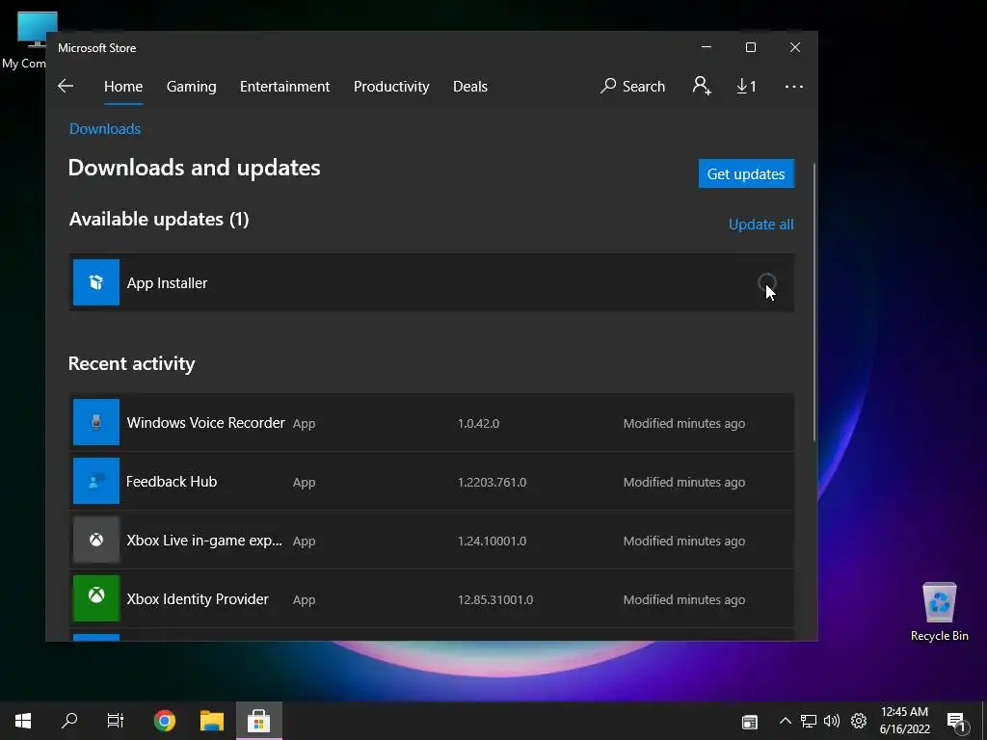The image size is (987, 740).
Task: Click the Available updates (1) heading
Action: [159, 219]
